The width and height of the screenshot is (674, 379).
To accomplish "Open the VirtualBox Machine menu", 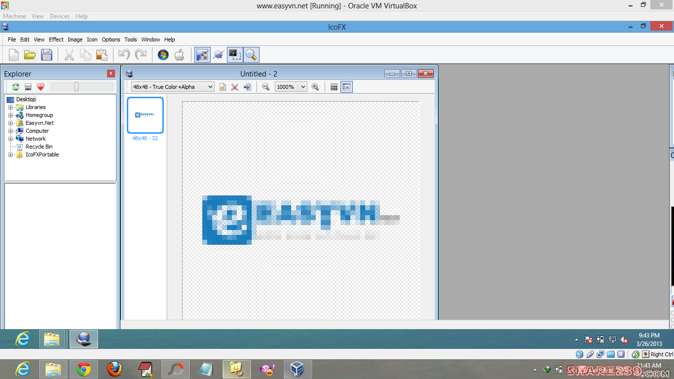I will [x=14, y=16].
